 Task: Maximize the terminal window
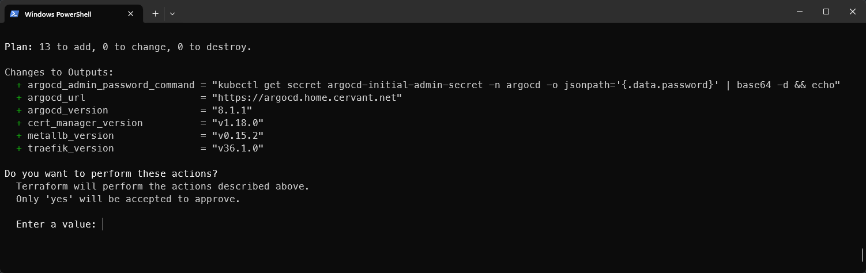coord(826,12)
